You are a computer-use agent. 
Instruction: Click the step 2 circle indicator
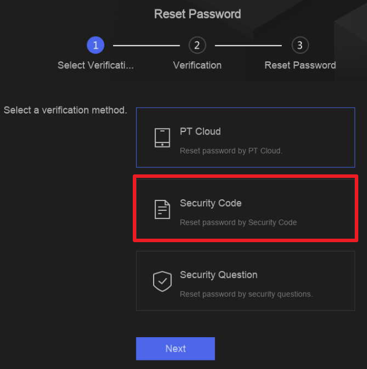[197, 45]
